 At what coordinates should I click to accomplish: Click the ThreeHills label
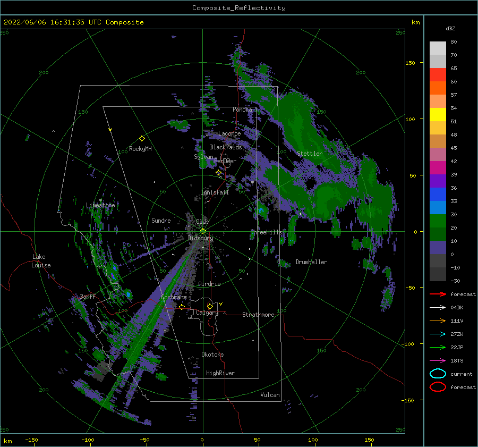(266, 232)
